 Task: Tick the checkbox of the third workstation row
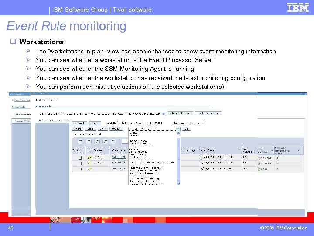pos(80,169)
